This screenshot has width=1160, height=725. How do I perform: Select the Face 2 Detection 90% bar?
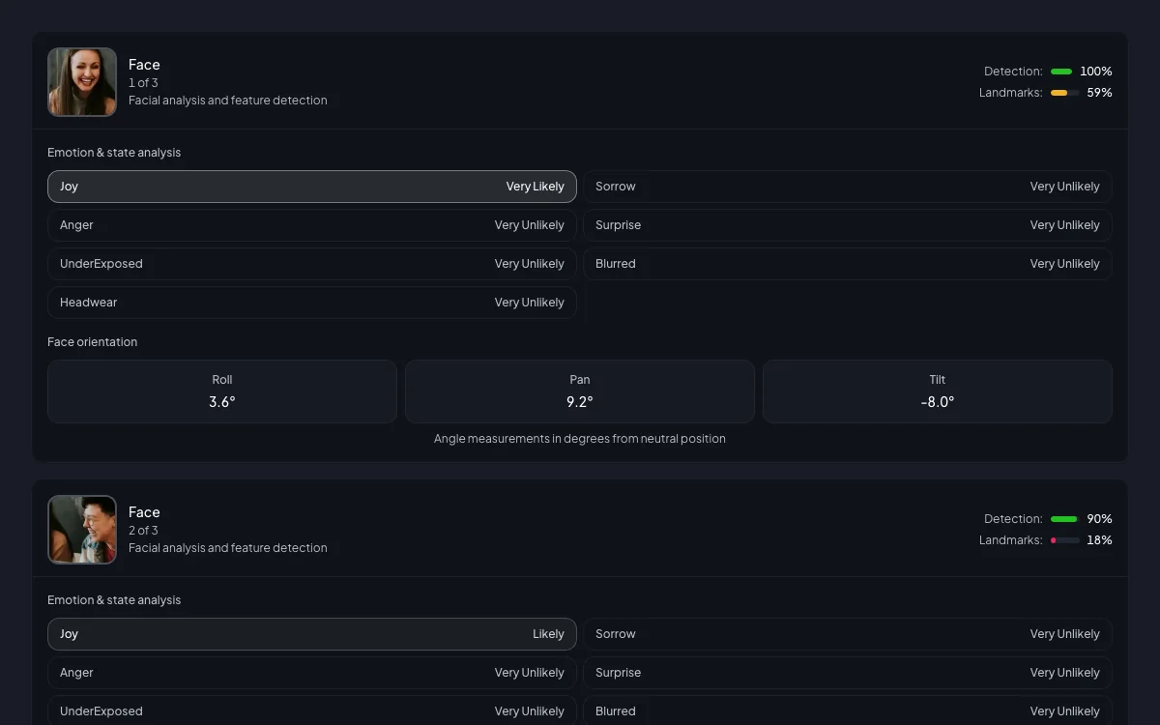(x=1065, y=519)
